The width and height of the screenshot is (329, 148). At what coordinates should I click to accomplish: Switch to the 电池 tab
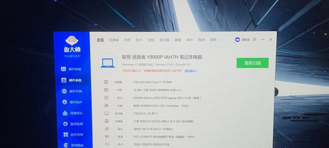click(202, 40)
